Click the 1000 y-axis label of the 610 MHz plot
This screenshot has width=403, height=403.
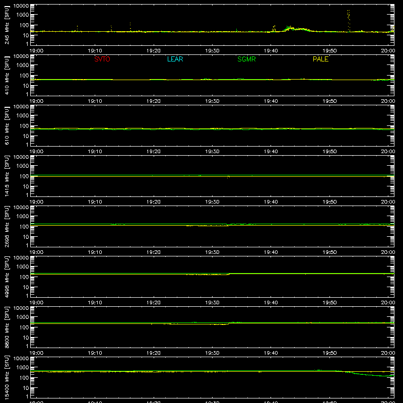23,116
